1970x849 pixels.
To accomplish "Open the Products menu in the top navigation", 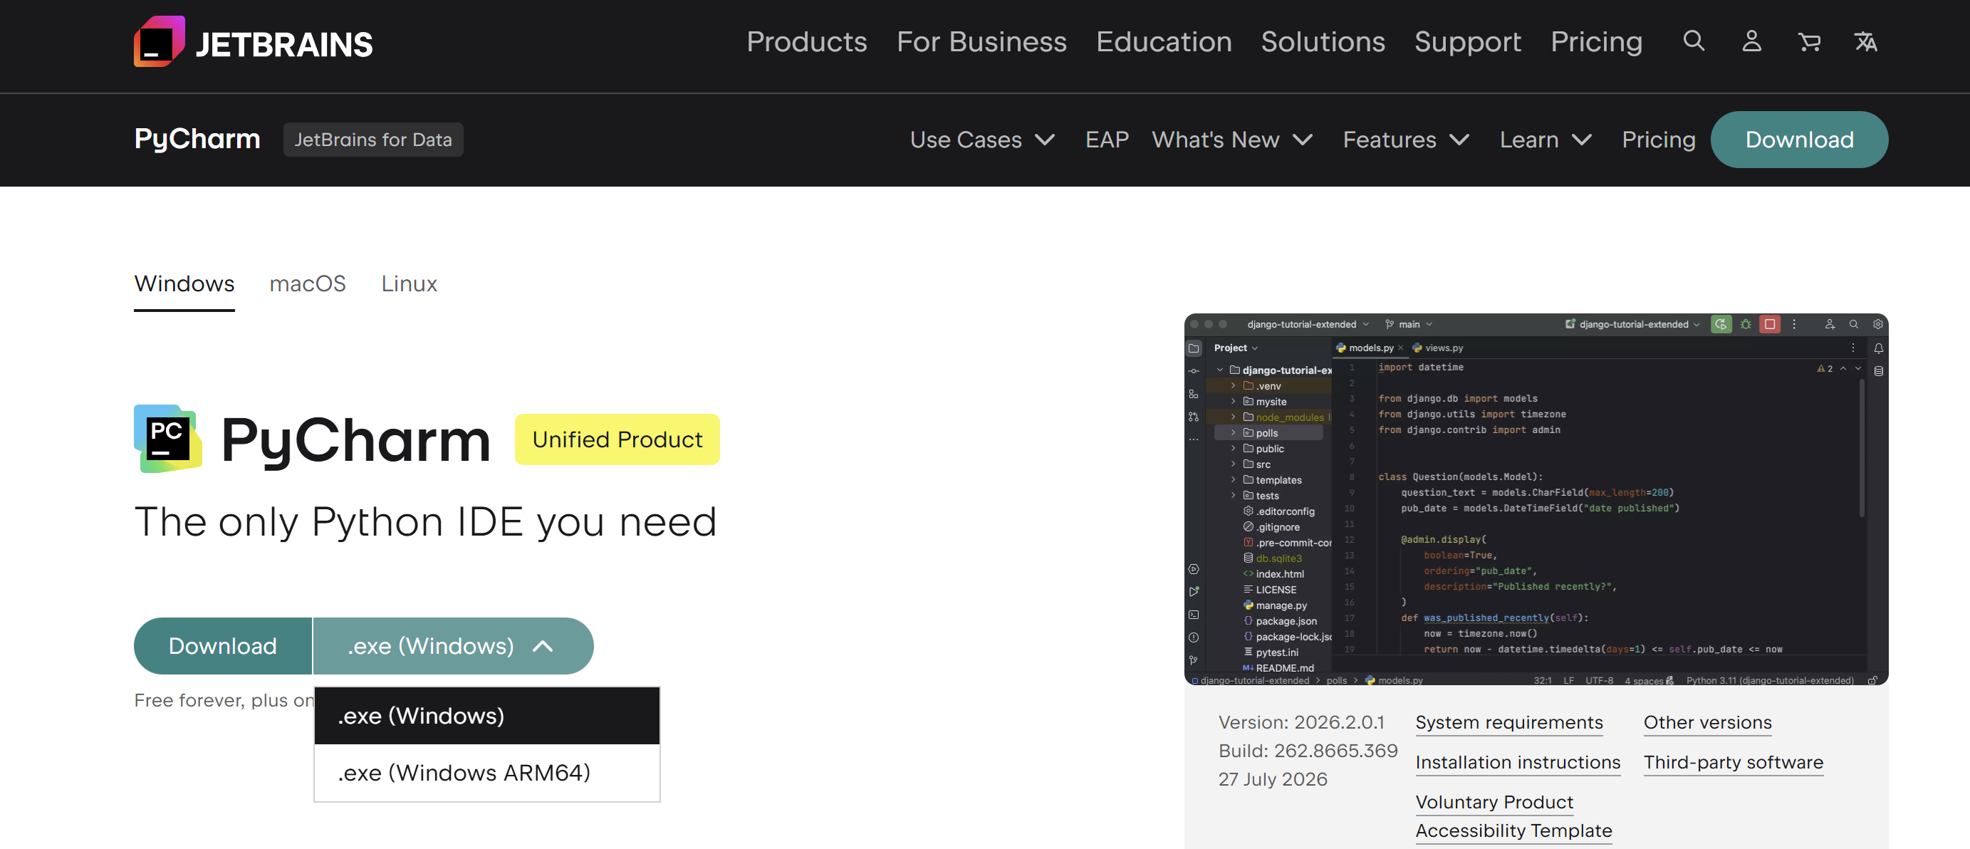I will coord(807,41).
